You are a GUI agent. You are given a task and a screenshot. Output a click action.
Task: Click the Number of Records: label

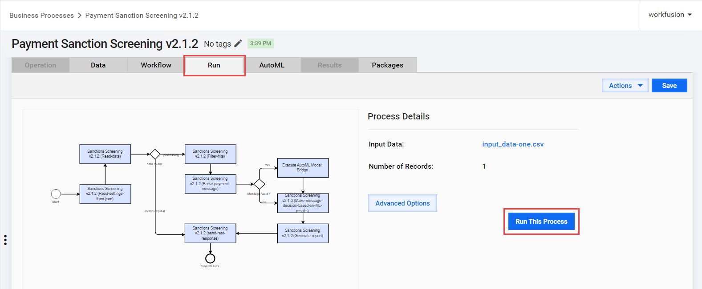(x=401, y=166)
